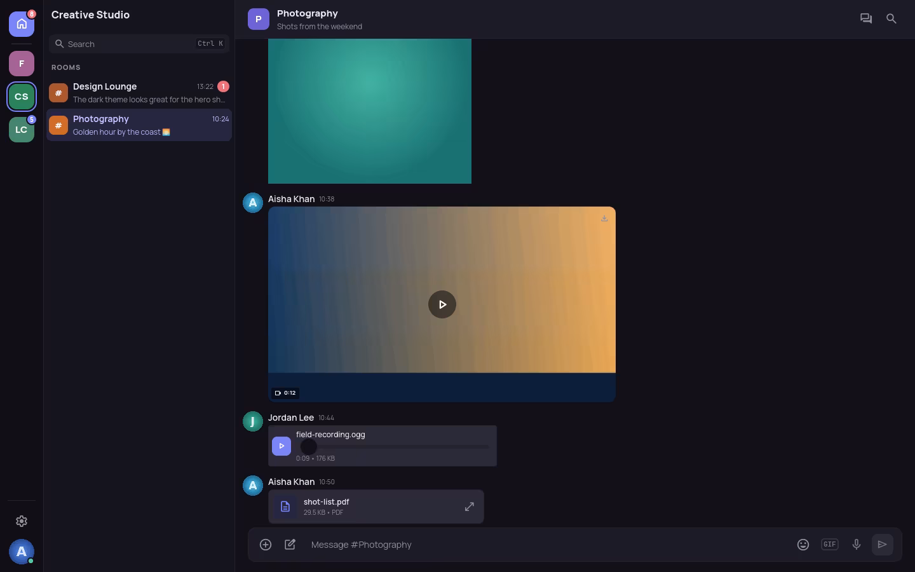915x572 pixels.
Task: Open the GIF picker
Action: coord(830,545)
